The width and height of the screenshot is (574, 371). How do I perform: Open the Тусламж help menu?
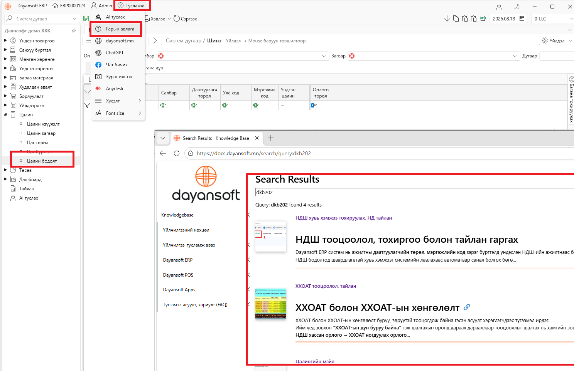point(132,6)
